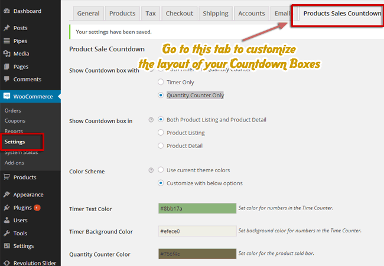The height and width of the screenshot is (266, 384).
Task: Switch to the Accounts tab
Action: click(x=252, y=14)
